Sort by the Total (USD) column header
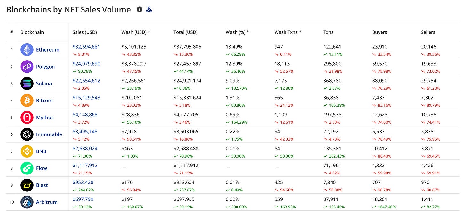Viewport: 466px width, 211px height. 186,32
